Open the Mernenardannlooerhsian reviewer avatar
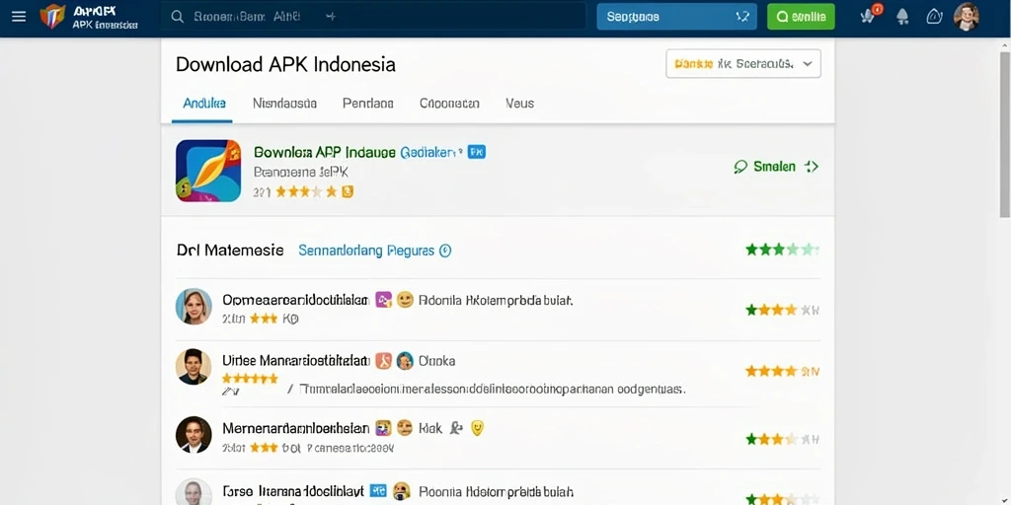The width and height of the screenshot is (1011, 505). pyautogui.click(x=194, y=434)
